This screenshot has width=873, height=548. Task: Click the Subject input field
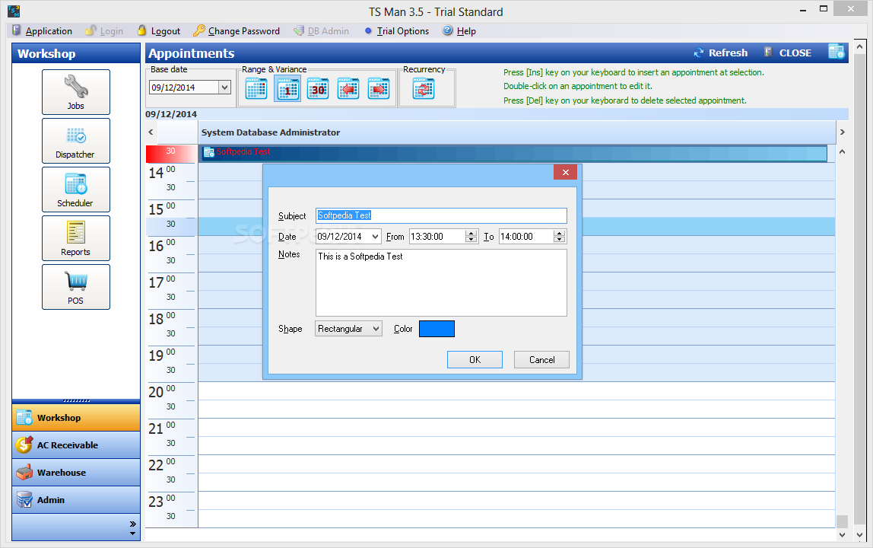pyautogui.click(x=441, y=215)
